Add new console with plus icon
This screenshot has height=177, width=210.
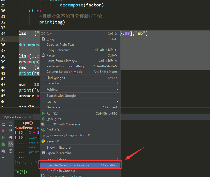click(x=3, y=158)
